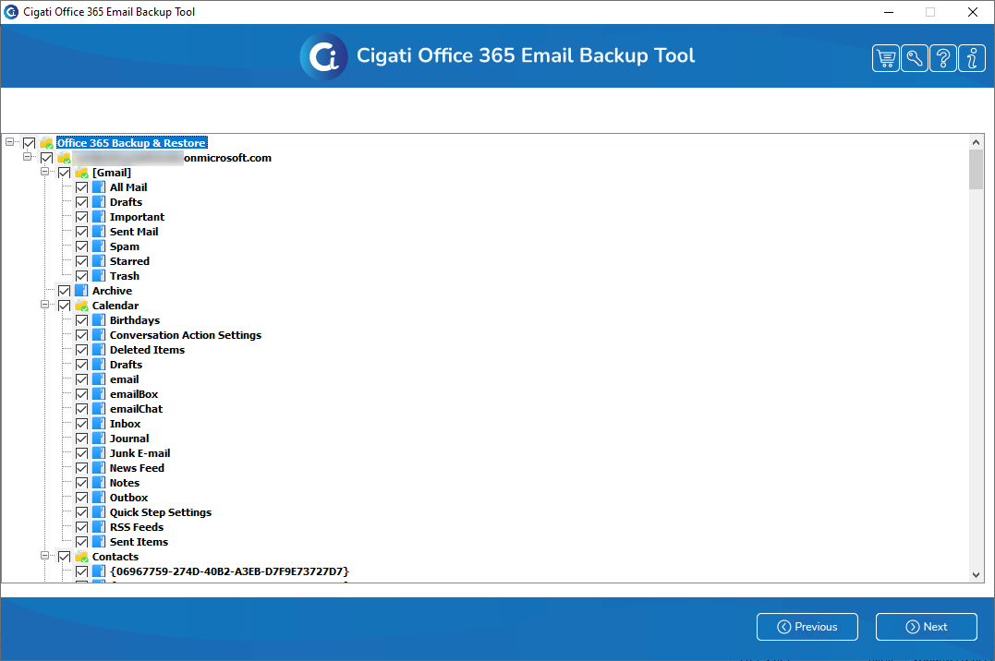995x661 pixels.
Task: Go to the Previous step
Action: 807,627
